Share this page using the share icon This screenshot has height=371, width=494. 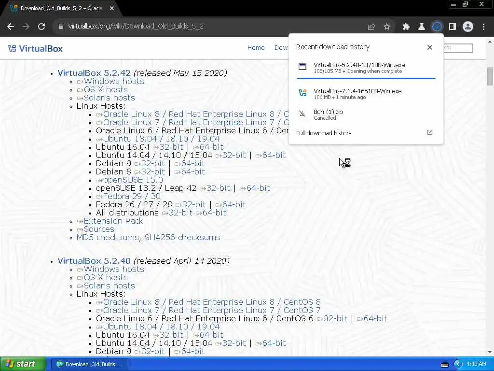[x=371, y=27]
